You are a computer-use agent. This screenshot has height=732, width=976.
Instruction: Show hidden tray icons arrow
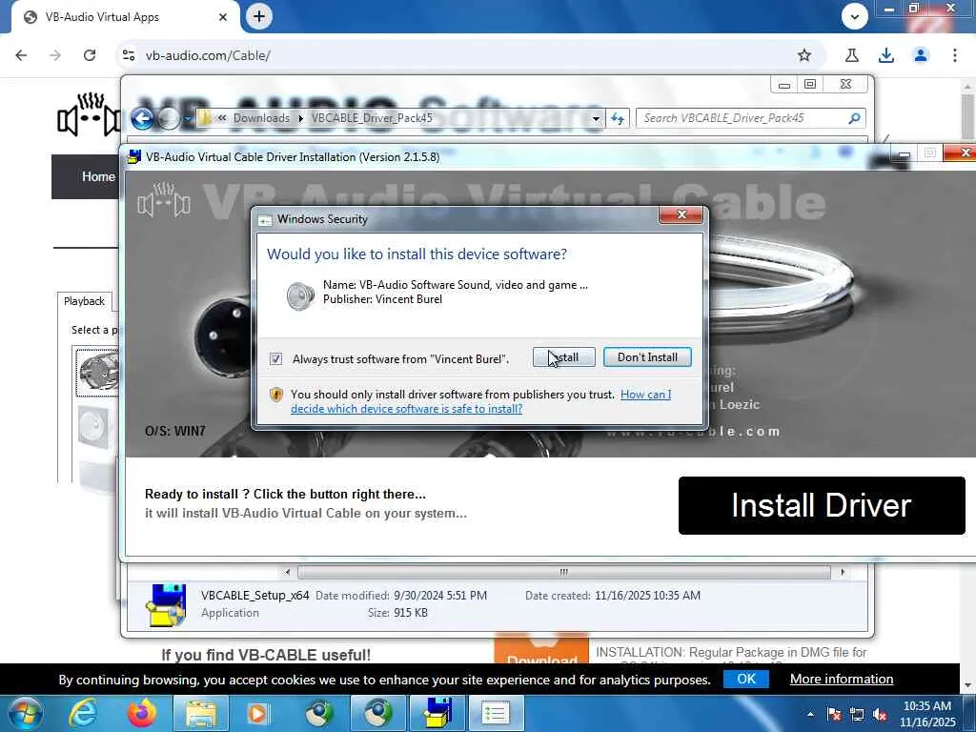click(x=810, y=714)
